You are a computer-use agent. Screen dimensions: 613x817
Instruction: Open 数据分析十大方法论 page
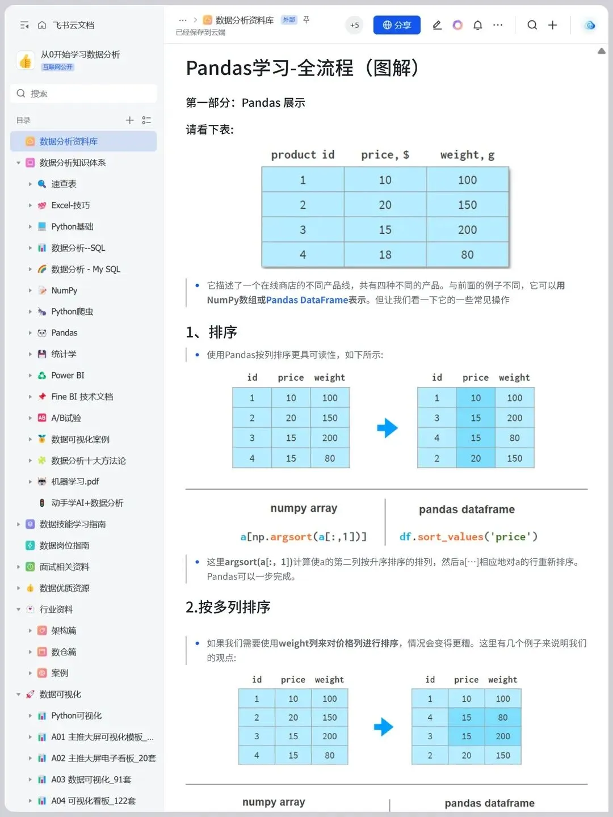(x=89, y=461)
